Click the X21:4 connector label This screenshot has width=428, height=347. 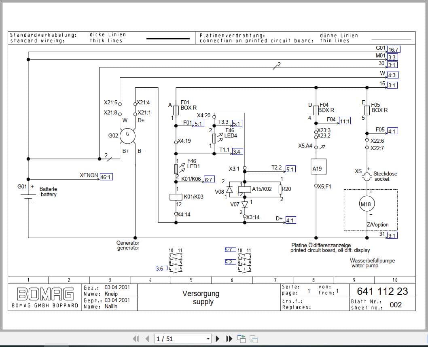pos(143,103)
